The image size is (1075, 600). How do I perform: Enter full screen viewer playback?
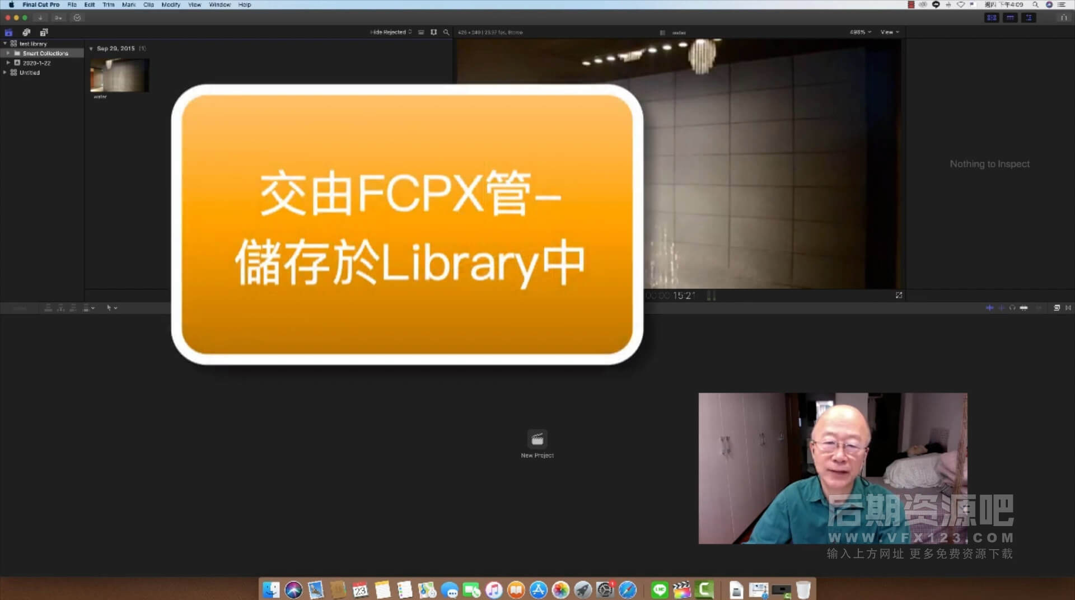click(899, 295)
